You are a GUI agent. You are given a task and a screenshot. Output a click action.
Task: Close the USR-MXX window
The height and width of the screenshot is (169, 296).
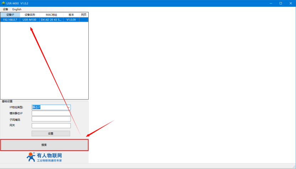click(291, 3)
